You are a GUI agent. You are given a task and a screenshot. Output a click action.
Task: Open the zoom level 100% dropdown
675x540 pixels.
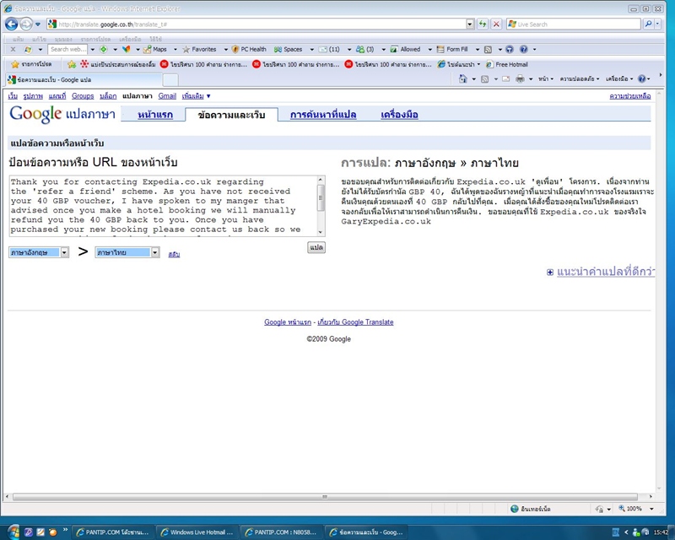[651, 509]
